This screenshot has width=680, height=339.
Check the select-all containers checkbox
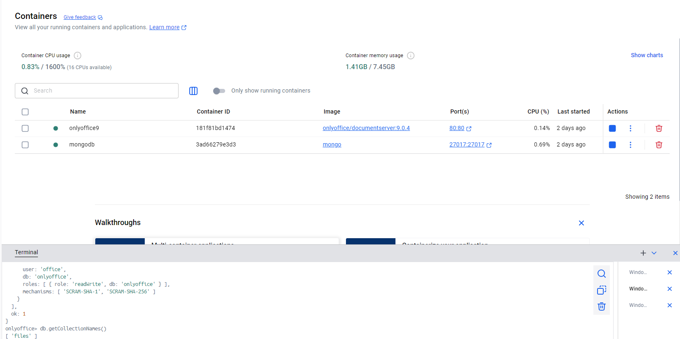coord(25,112)
